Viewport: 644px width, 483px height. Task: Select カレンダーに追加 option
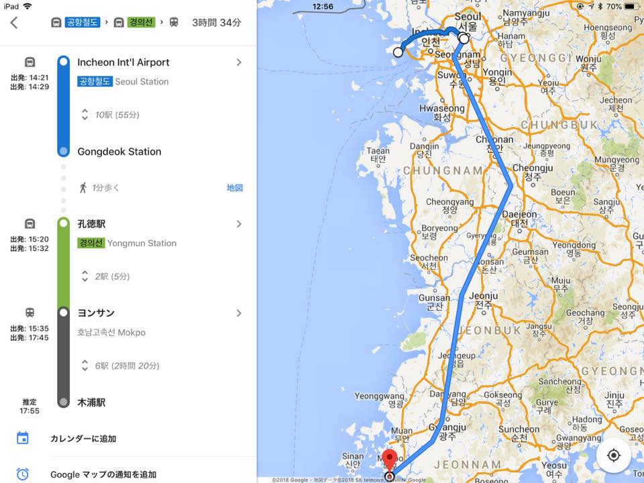pos(83,439)
